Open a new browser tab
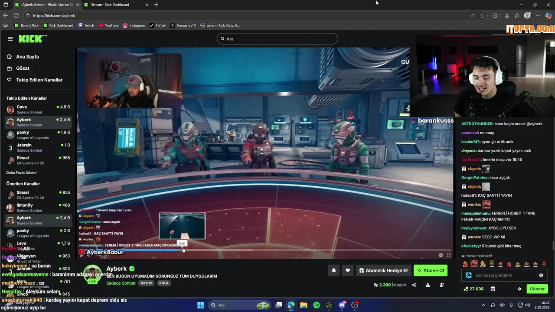The image size is (555, 312). coord(156,5)
